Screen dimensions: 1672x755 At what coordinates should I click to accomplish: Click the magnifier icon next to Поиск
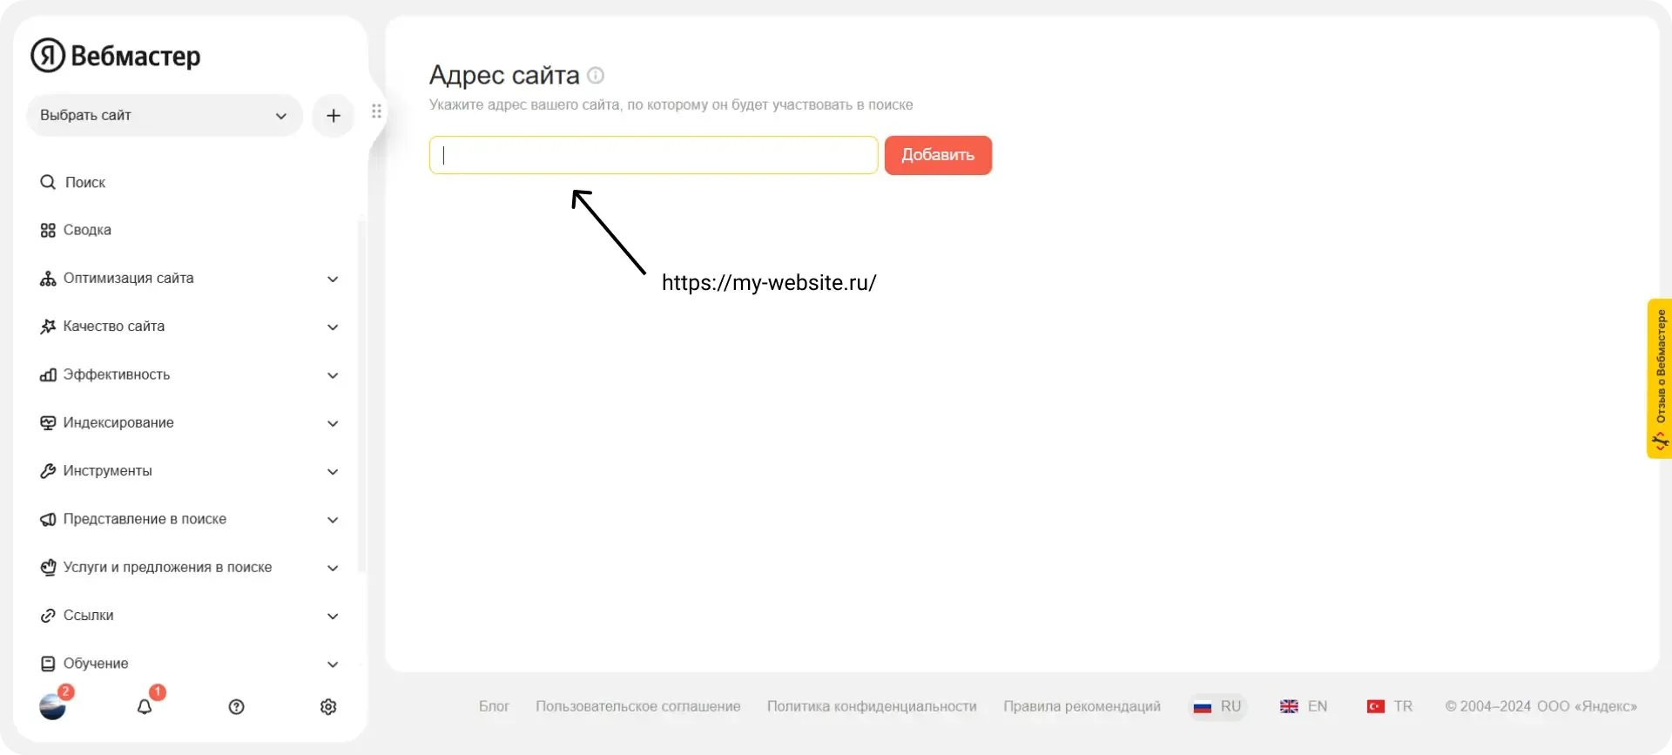point(48,182)
